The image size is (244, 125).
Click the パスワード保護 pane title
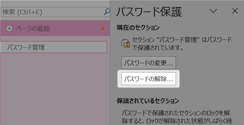(x=149, y=12)
